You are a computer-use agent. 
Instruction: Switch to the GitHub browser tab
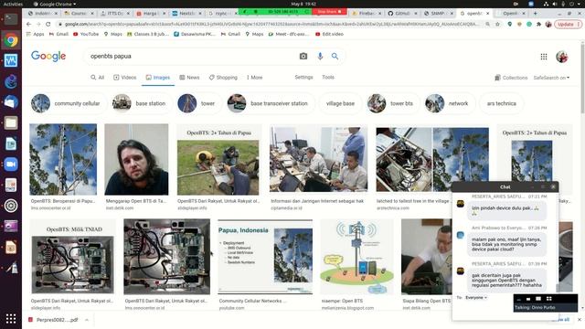[402, 13]
